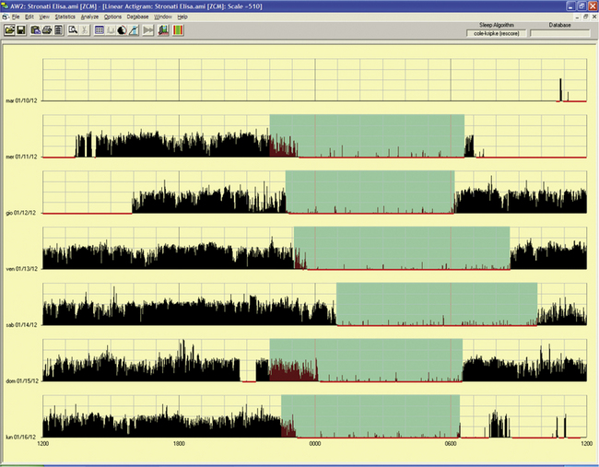Open the File menu
The height and width of the screenshot is (467, 599).
tap(16, 17)
